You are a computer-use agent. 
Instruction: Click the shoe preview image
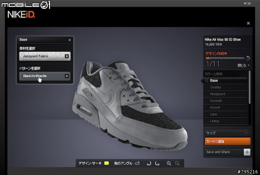(x=130, y=105)
